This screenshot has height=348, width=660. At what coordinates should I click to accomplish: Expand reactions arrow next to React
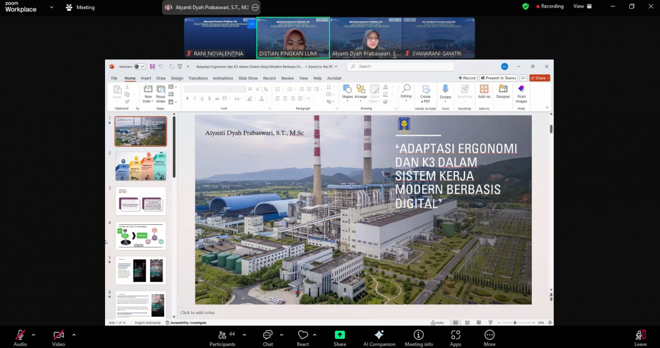[x=315, y=335]
